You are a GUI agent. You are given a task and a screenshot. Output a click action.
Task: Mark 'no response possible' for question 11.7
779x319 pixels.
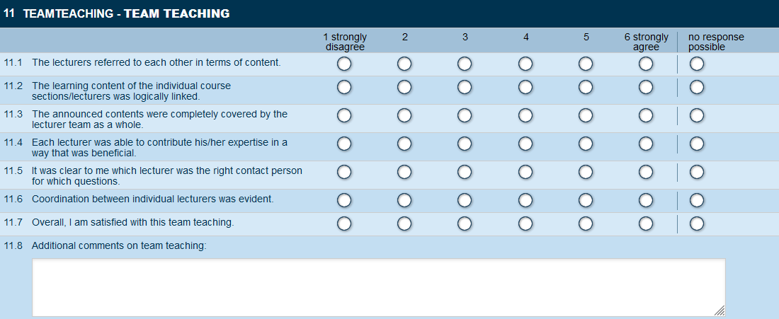pyautogui.click(x=697, y=224)
